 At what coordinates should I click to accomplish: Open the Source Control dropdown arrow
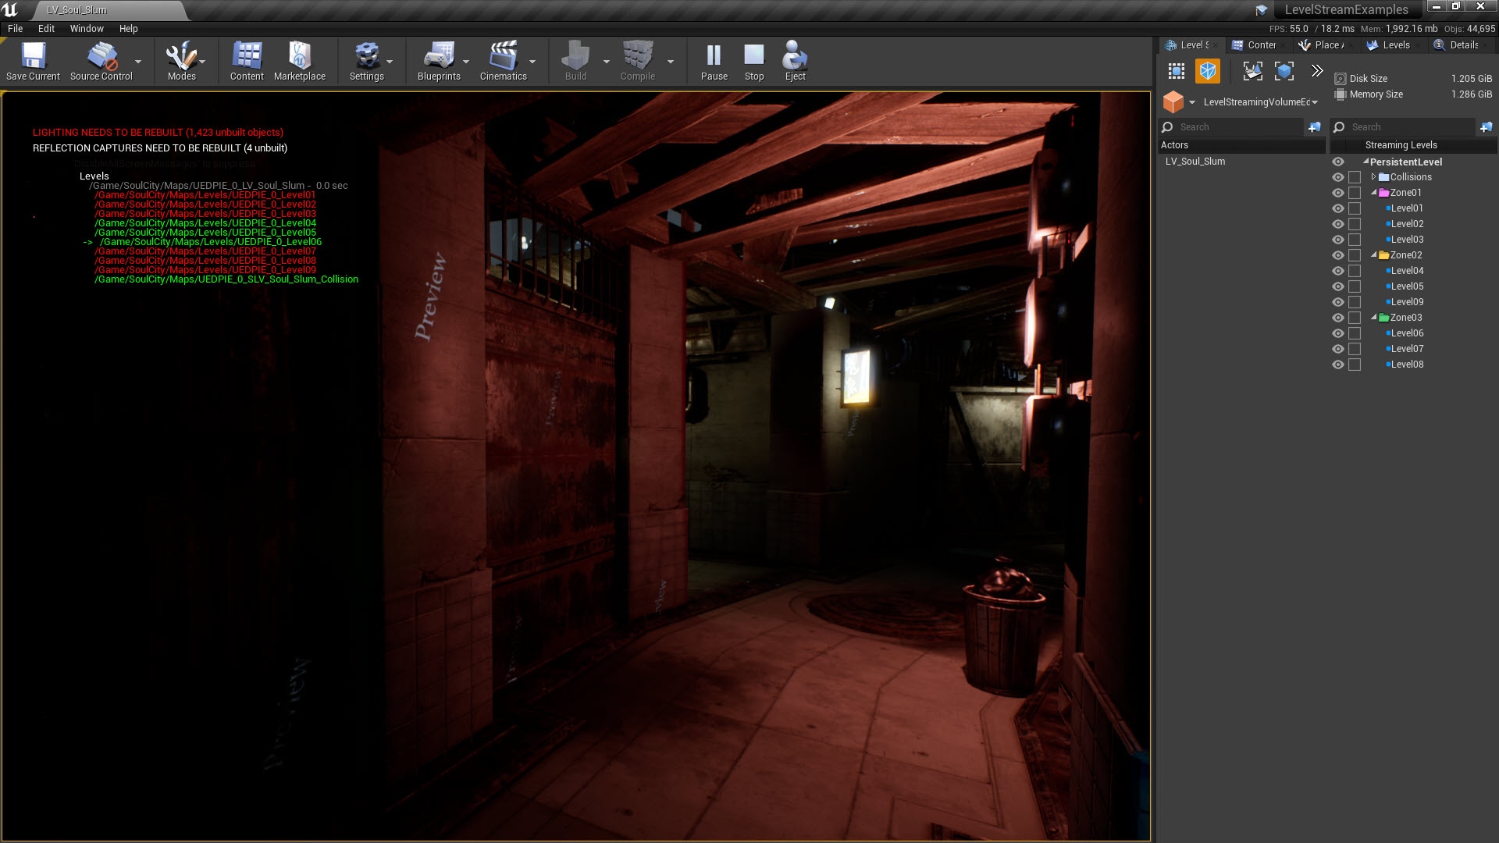click(138, 62)
